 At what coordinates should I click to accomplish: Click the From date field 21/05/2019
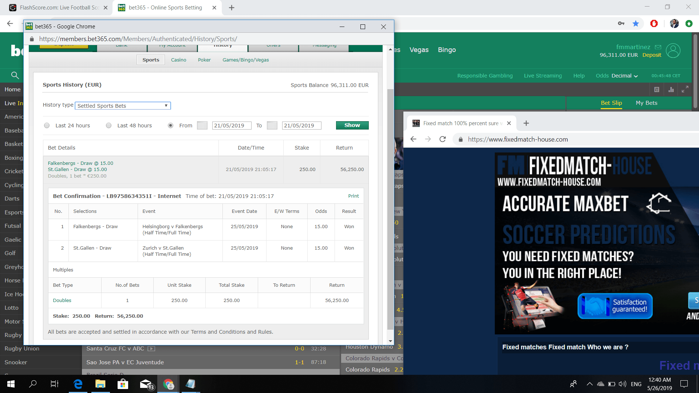click(x=232, y=126)
